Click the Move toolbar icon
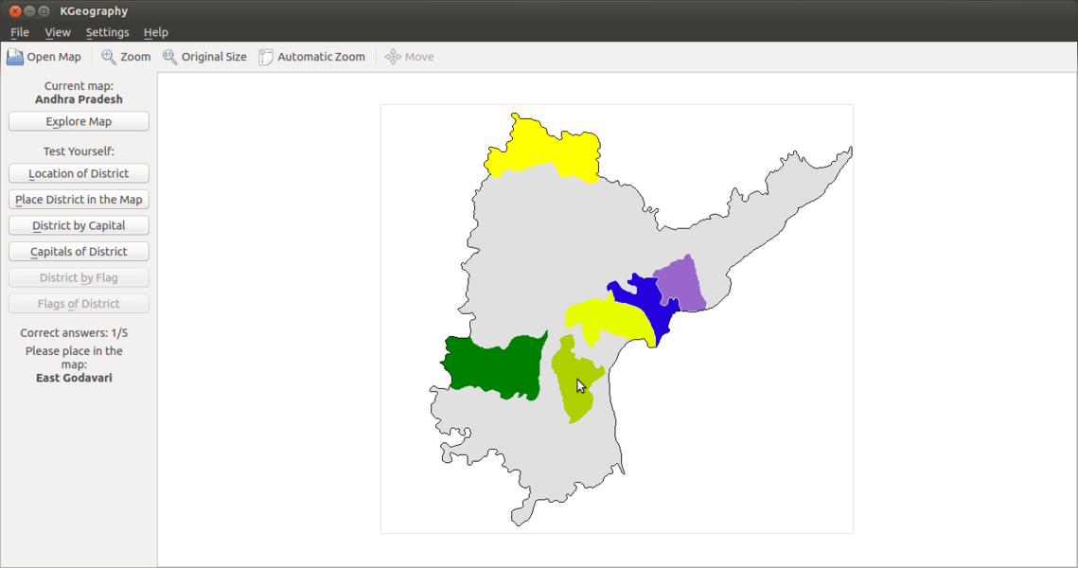The image size is (1078, 568). tap(389, 56)
